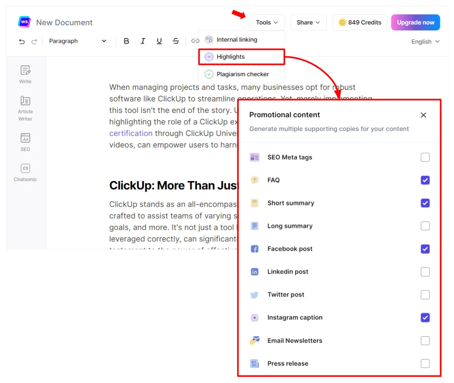454x383 pixels.
Task: Click the Short summary label
Action: (291, 203)
